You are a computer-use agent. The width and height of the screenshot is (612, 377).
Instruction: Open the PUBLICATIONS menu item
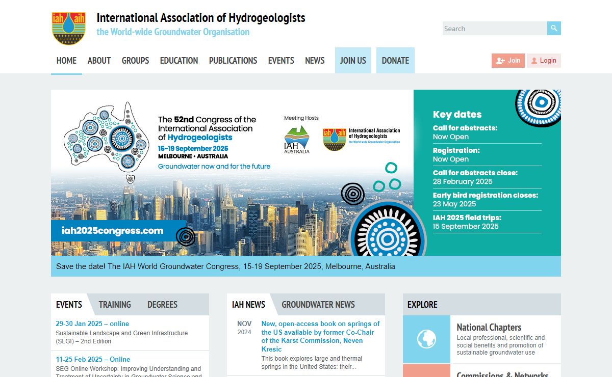233,61
